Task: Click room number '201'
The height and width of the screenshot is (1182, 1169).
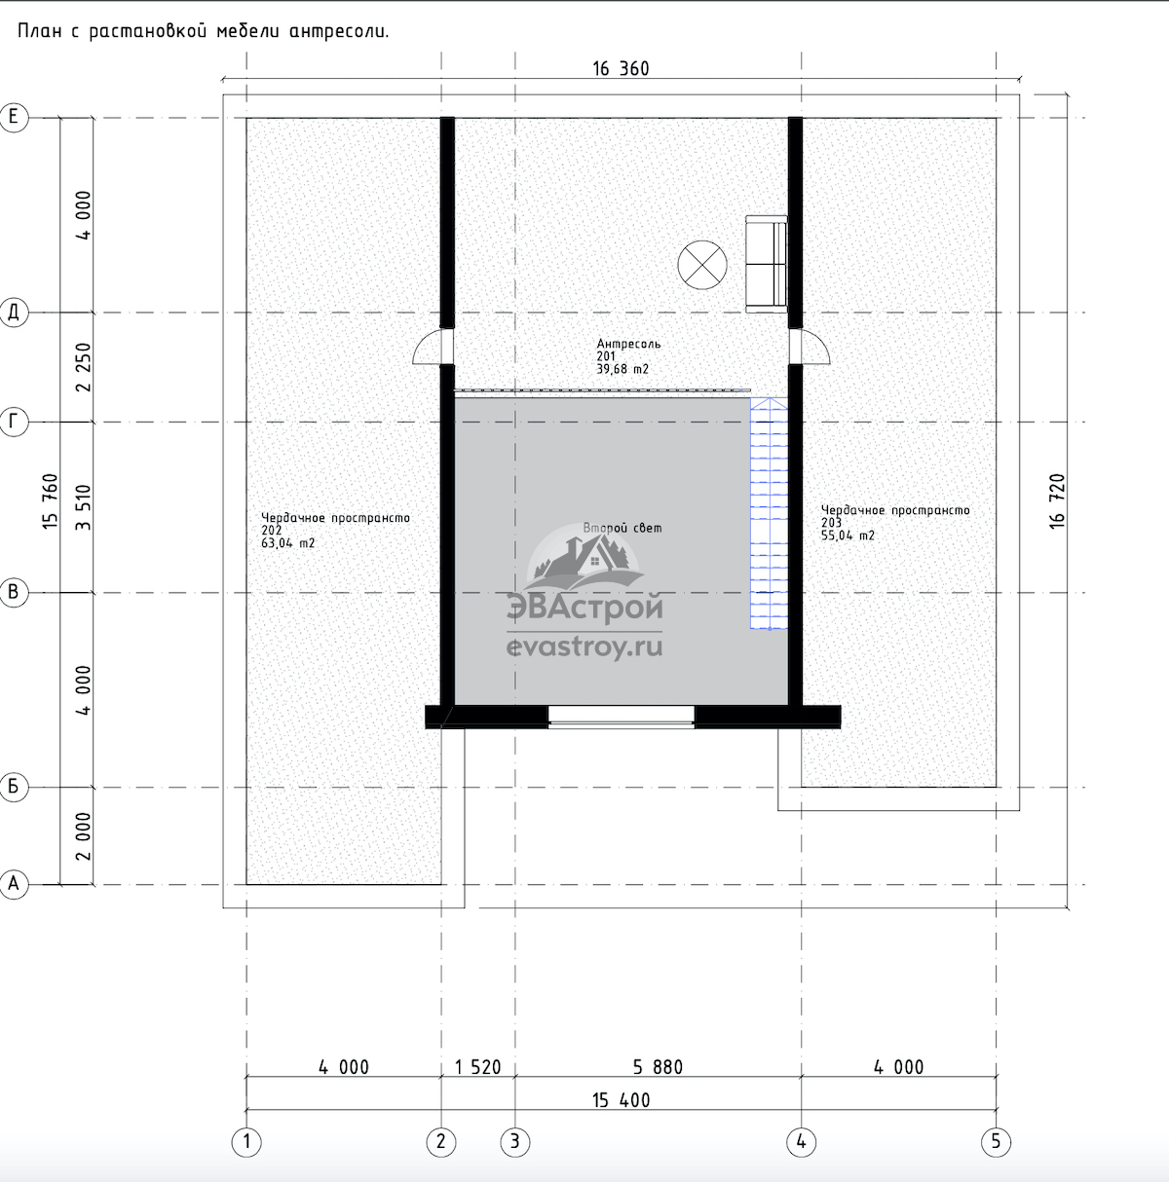Action: [x=607, y=357]
